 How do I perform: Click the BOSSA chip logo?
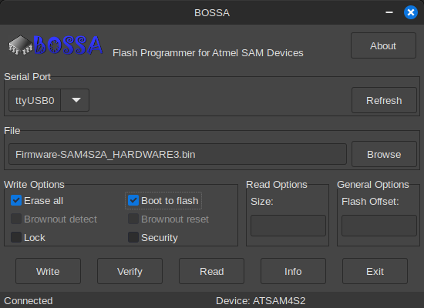[56, 45]
